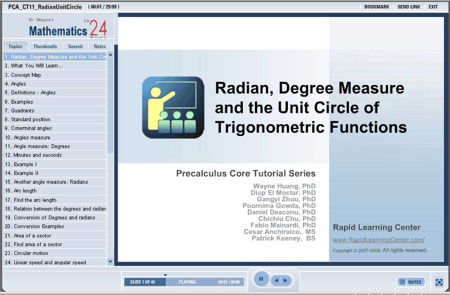This screenshot has height=295, width=450.
Task: Toggle full screen view icon
Action: (439, 282)
